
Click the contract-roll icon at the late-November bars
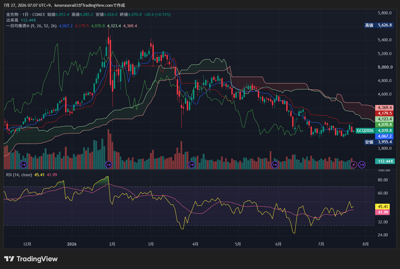point(23,164)
